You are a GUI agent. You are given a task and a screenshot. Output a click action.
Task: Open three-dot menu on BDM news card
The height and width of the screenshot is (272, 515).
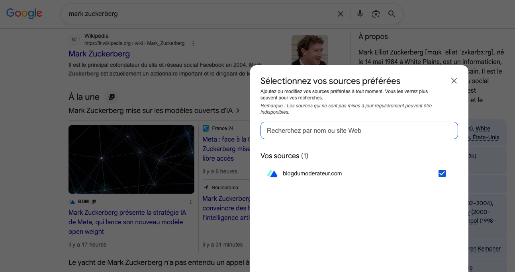click(x=191, y=202)
